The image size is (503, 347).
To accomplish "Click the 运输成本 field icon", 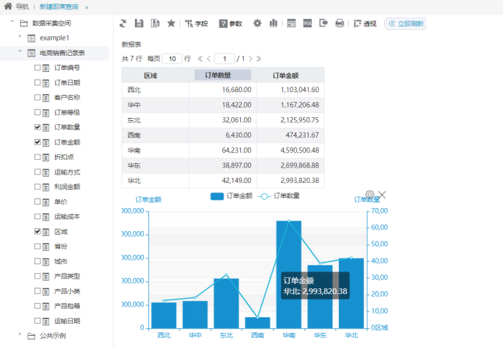I will tap(46, 217).
